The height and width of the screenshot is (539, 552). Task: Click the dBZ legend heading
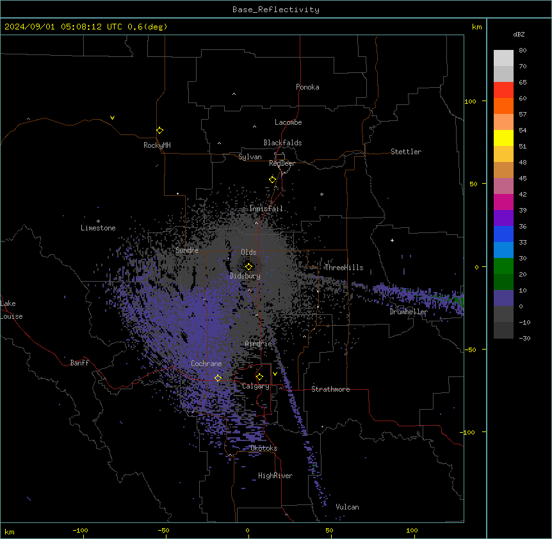(x=519, y=34)
